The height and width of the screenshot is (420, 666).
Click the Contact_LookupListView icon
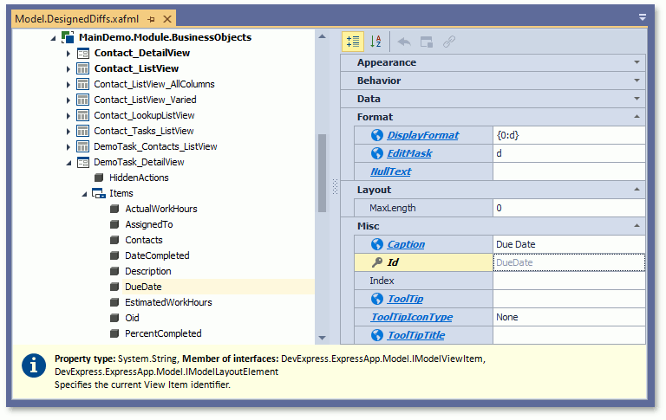tap(83, 115)
